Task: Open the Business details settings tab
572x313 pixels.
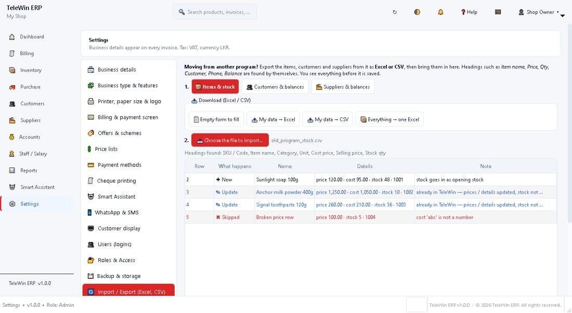Action: (x=128, y=70)
